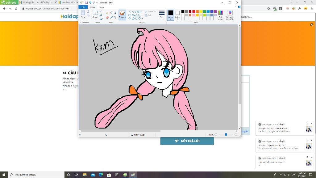Open Edit colors dialog

click(220, 15)
